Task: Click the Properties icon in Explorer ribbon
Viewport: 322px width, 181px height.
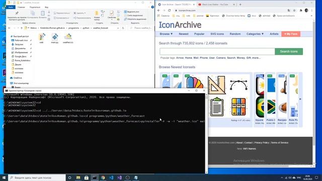Action: 112,14
